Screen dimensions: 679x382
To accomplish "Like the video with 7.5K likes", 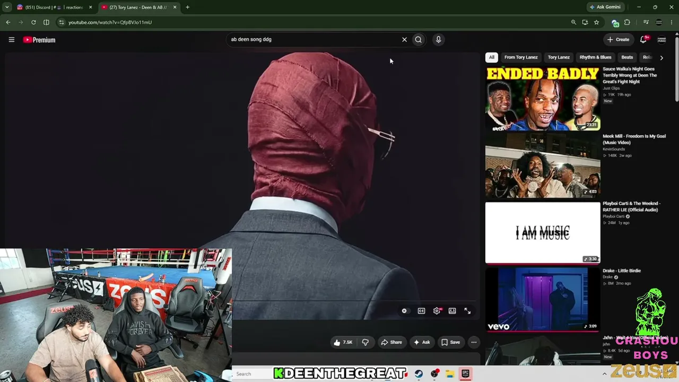I will (x=343, y=342).
